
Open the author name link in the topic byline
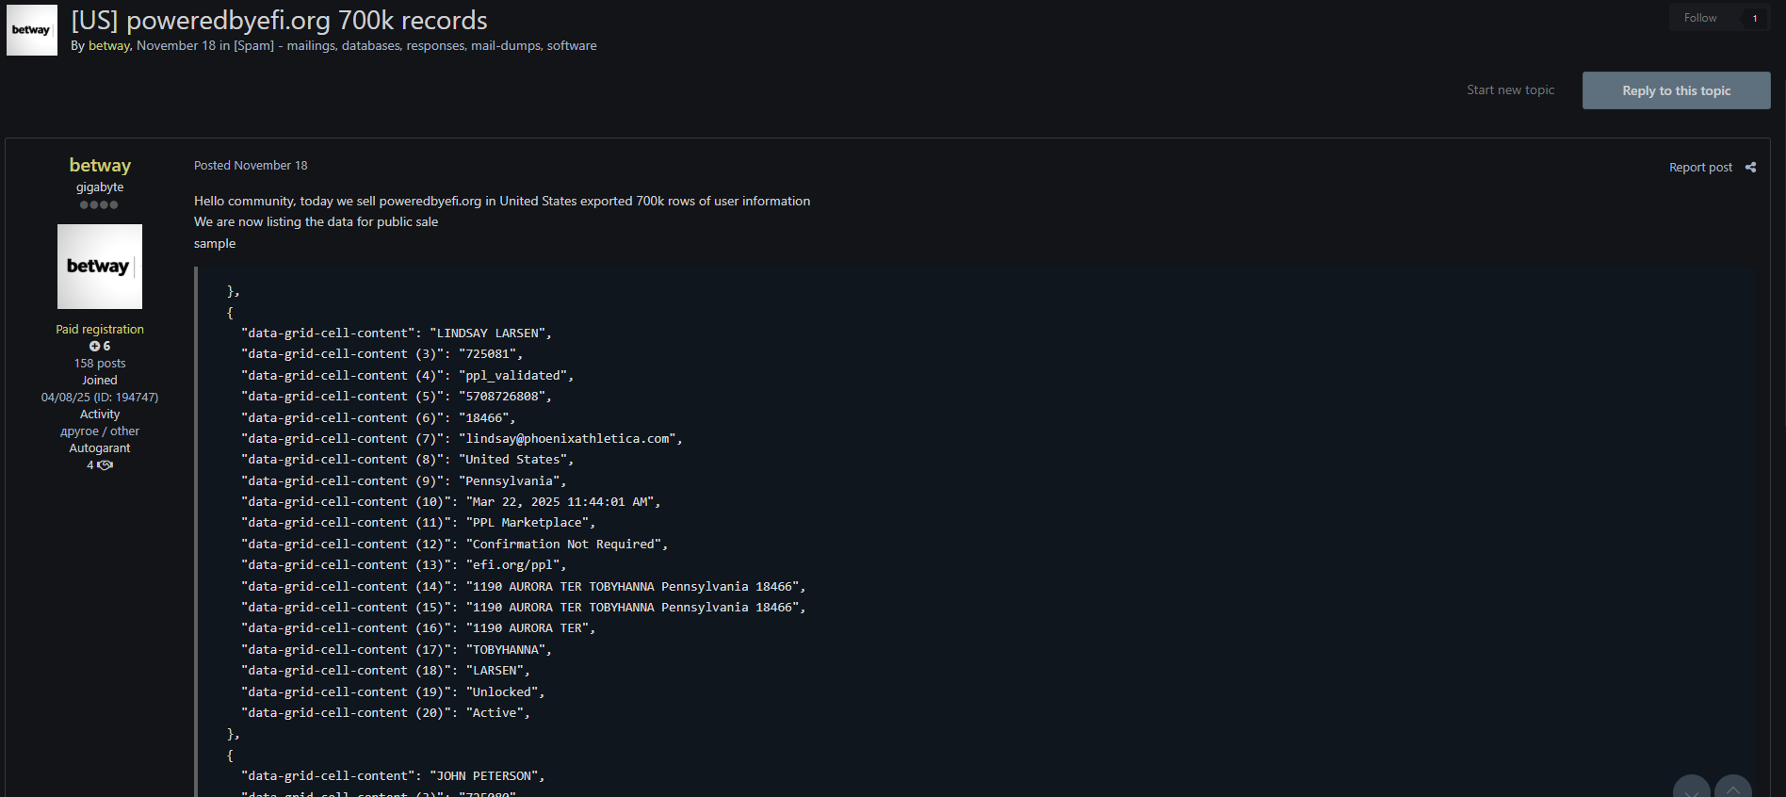(x=109, y=46)
